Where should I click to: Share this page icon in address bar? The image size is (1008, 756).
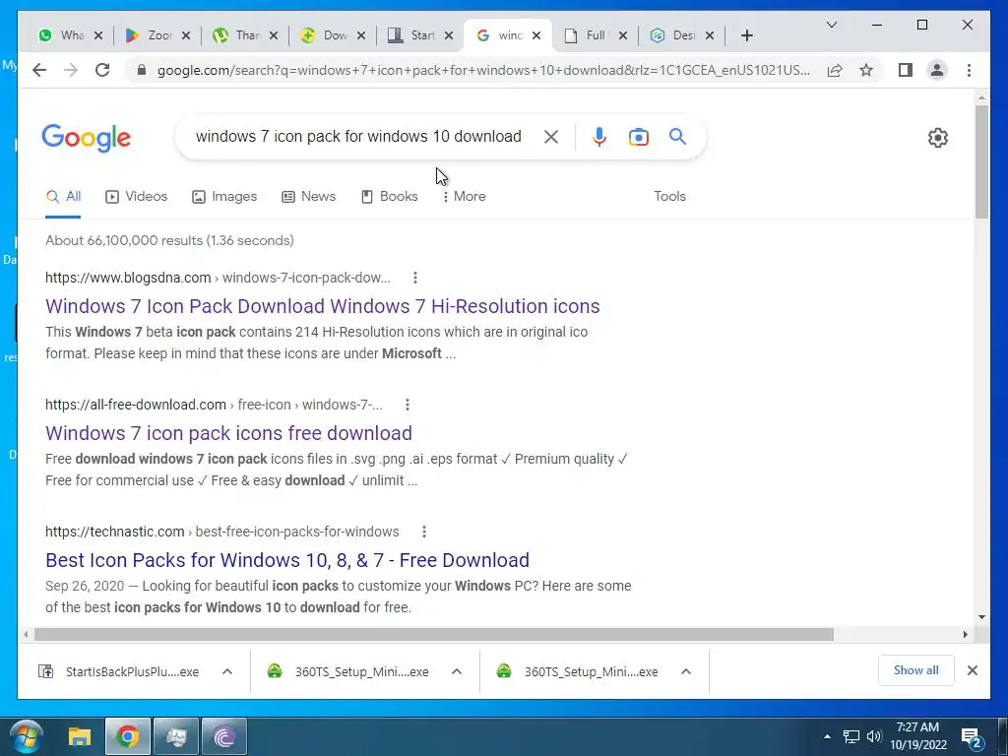pos(835,70)
